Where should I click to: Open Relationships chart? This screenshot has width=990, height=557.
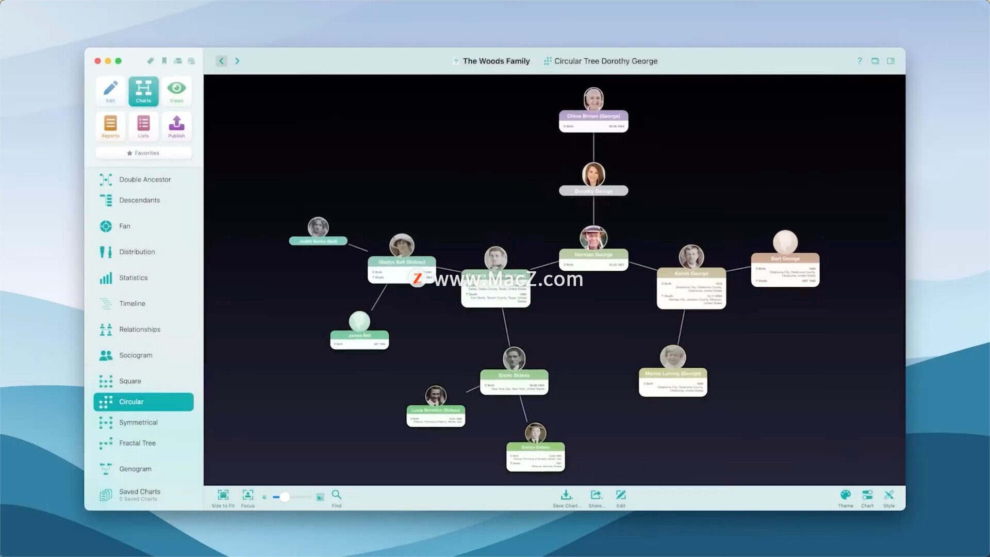pos(143,330)
